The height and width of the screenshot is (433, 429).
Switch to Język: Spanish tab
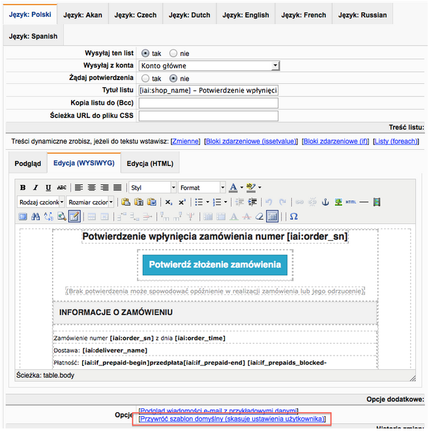click(x=33, y=36)
